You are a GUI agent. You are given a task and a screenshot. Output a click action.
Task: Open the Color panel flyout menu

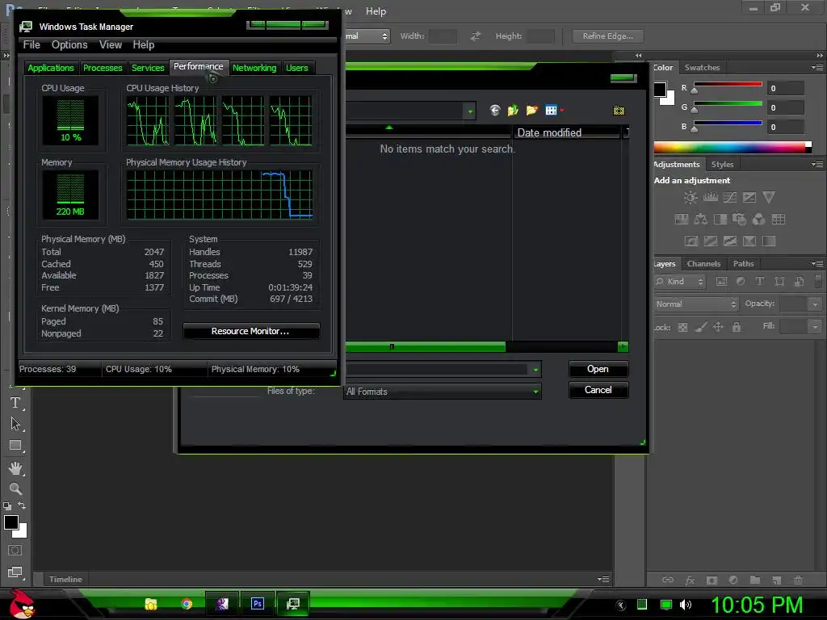(817, 68)
